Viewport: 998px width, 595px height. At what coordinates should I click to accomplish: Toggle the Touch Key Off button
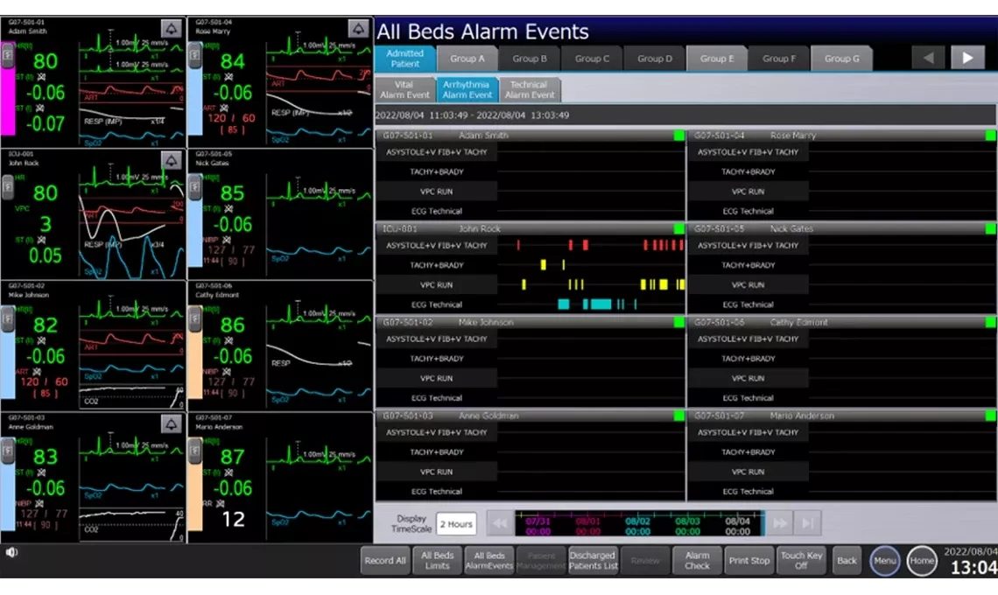point(801,561)
